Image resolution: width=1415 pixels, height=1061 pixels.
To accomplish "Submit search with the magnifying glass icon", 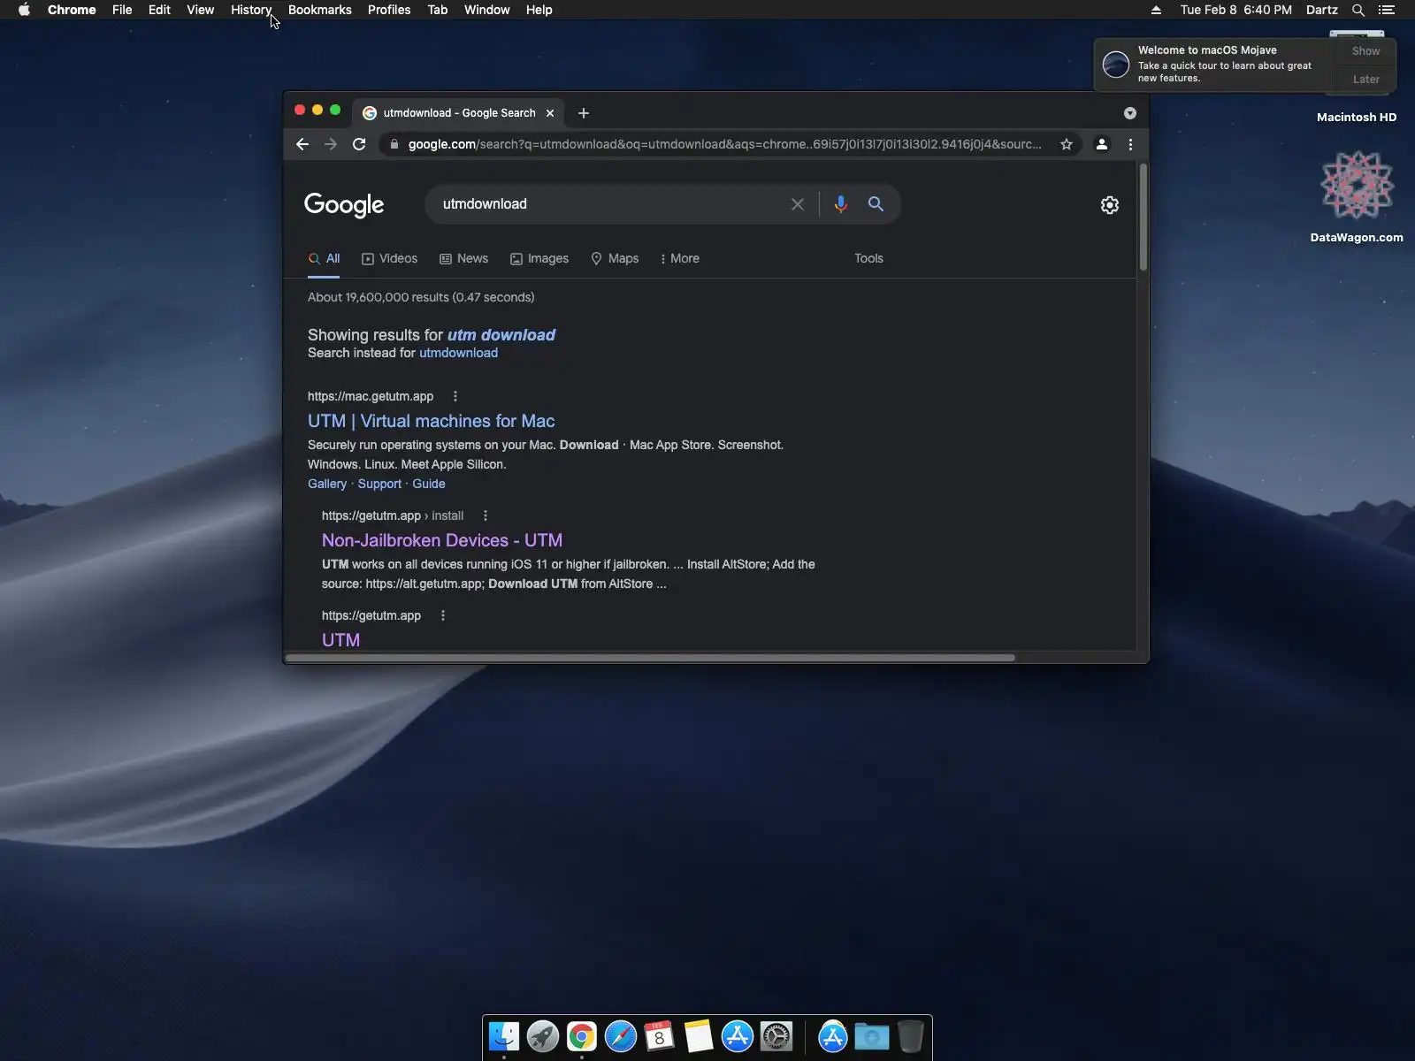I will click(876, 204).
